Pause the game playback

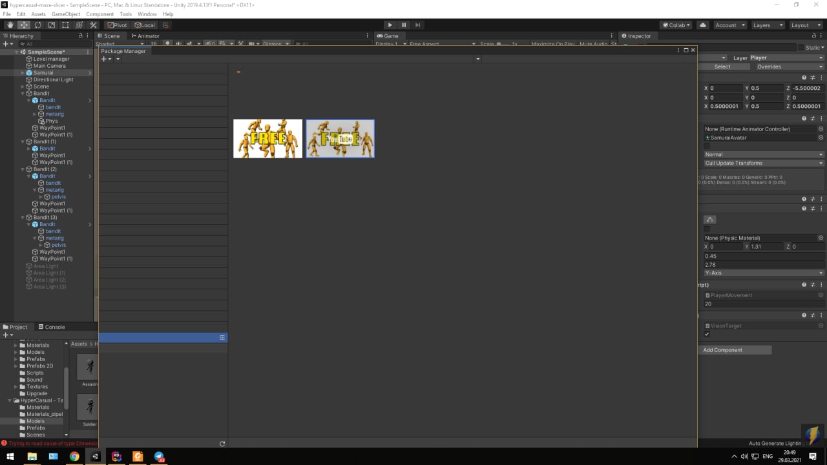coord(404,25)
